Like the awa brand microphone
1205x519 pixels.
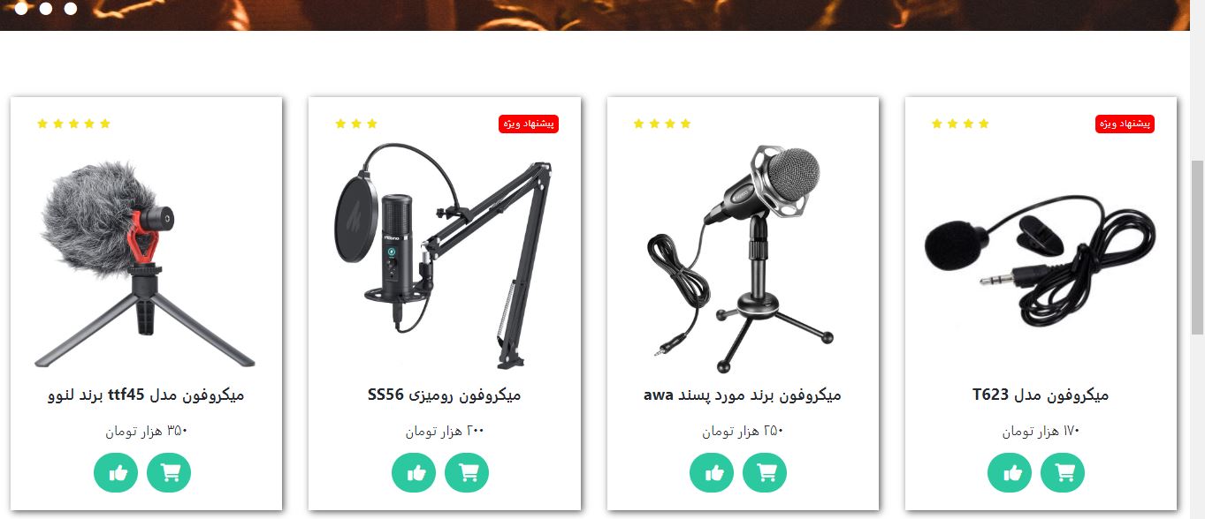712,472
